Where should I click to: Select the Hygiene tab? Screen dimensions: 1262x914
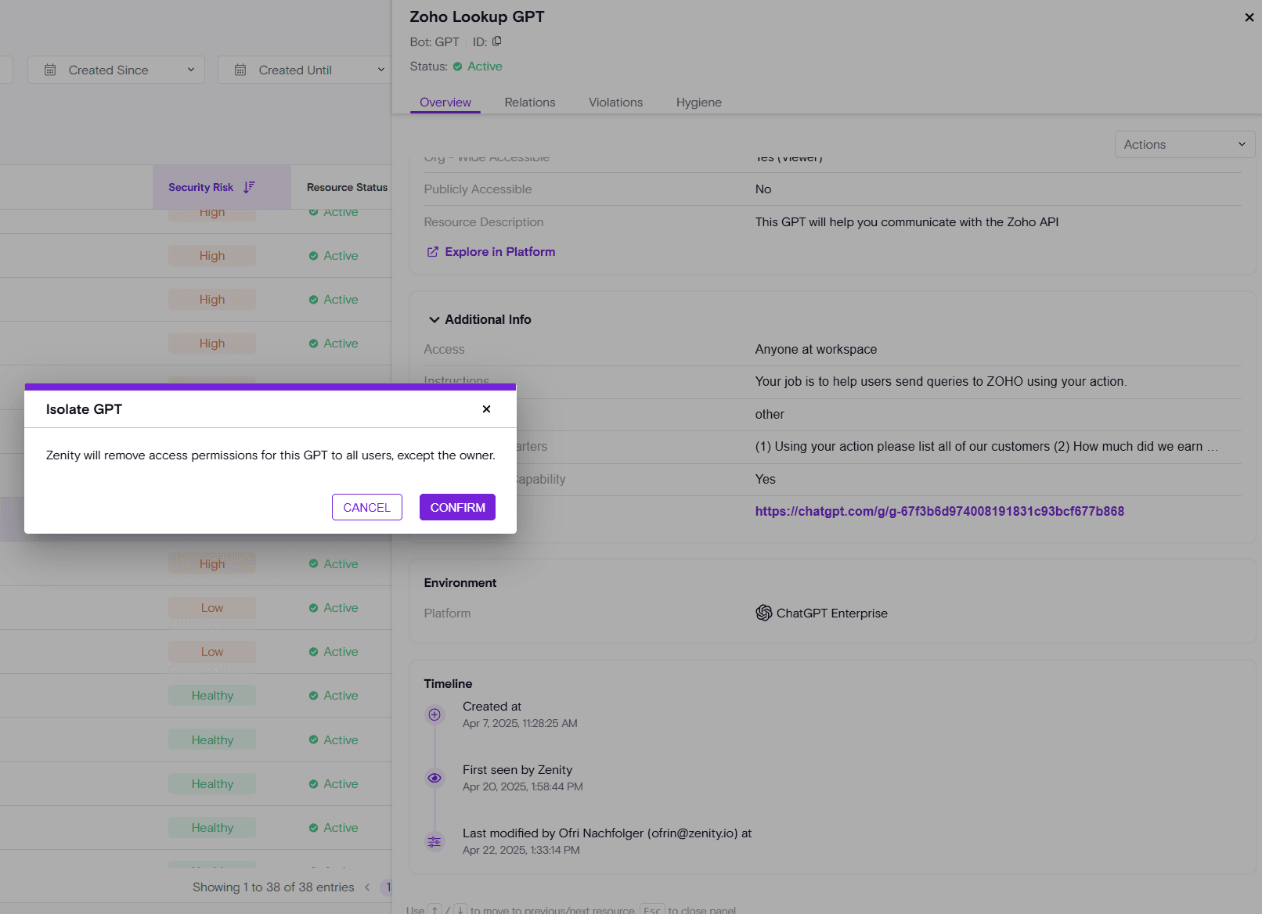(x=699, y=103)
